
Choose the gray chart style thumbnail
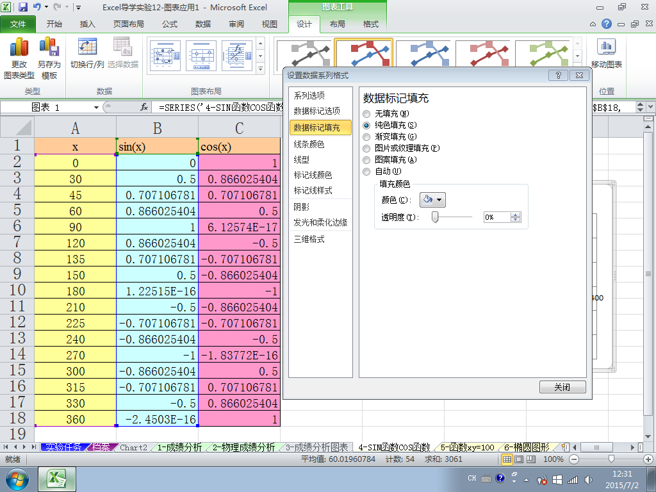point(304,53)
